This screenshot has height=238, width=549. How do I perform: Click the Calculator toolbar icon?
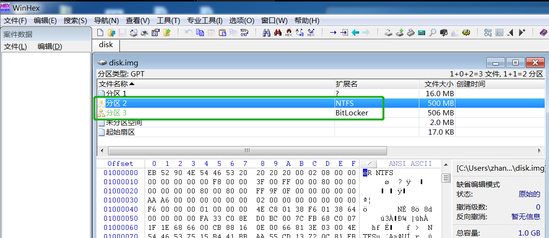point(422,33)
